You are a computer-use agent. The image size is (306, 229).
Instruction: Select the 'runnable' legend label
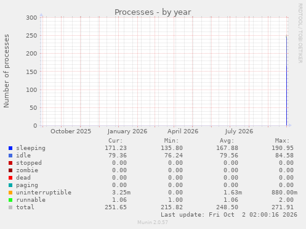pos(31,200)
